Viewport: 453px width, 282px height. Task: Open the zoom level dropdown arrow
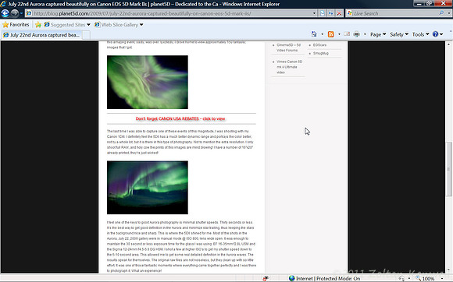[442, 279]
